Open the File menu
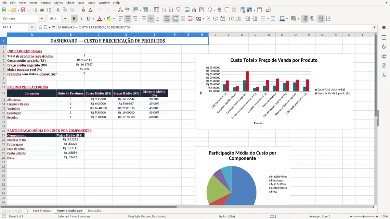390x219 pixels. [4, 3]
